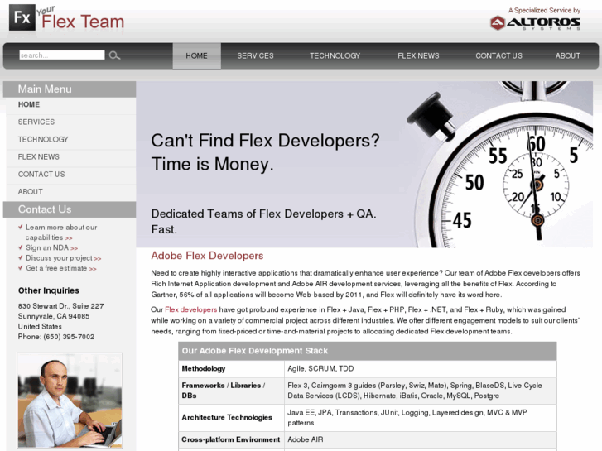Open the HOME tab in top navigation
This screenshot has width=602, height=451.
[196, 55]
